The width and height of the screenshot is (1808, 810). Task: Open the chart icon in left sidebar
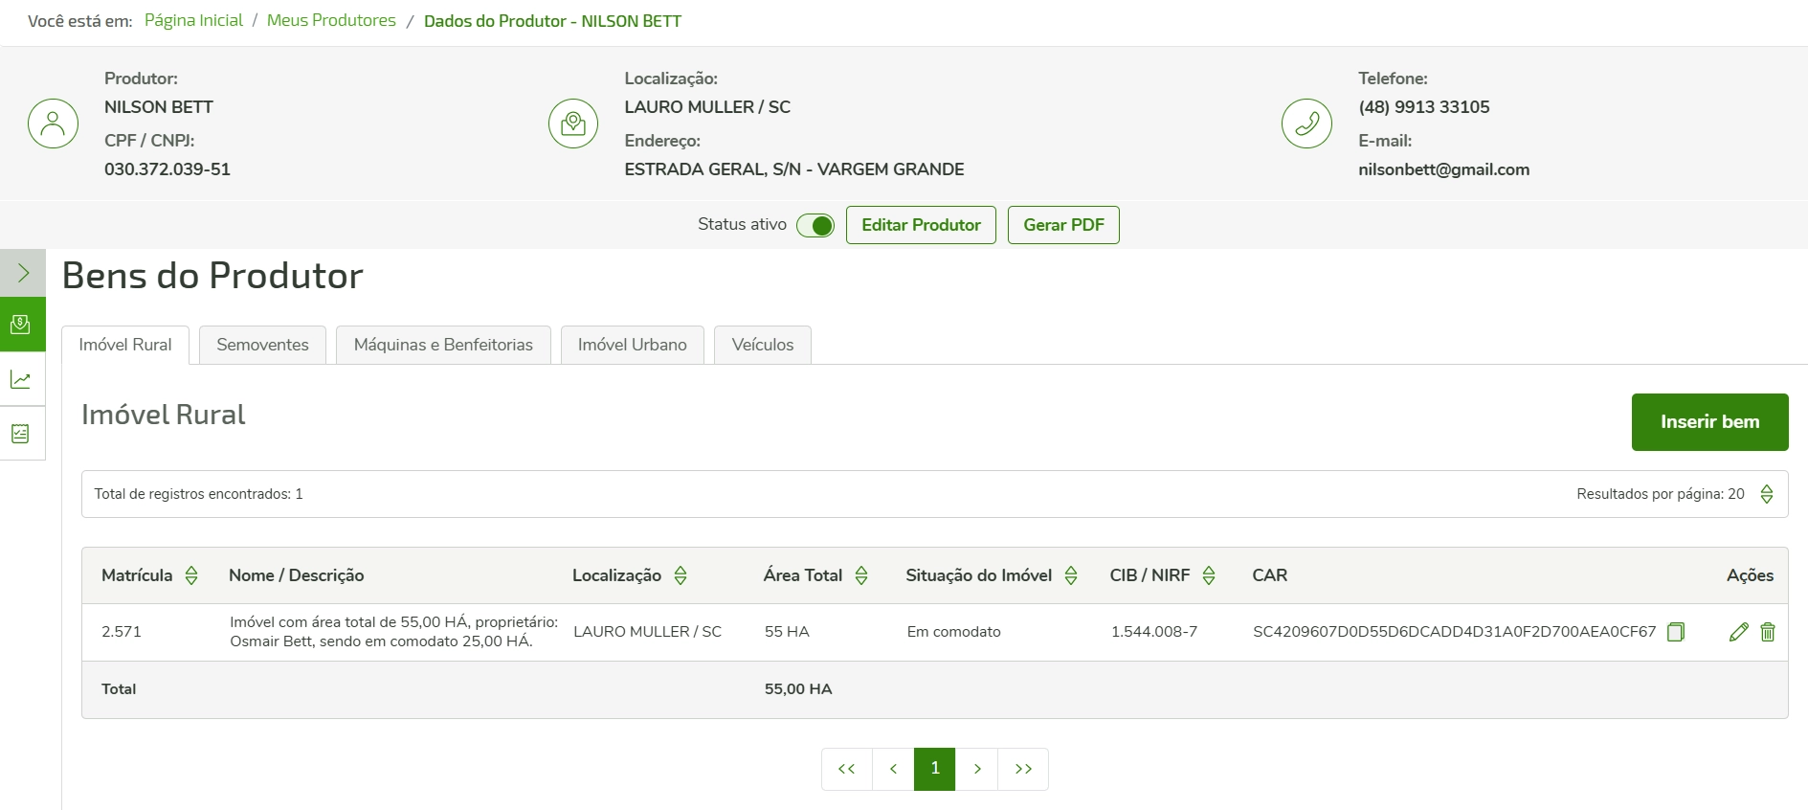click(x=21, y=380)
